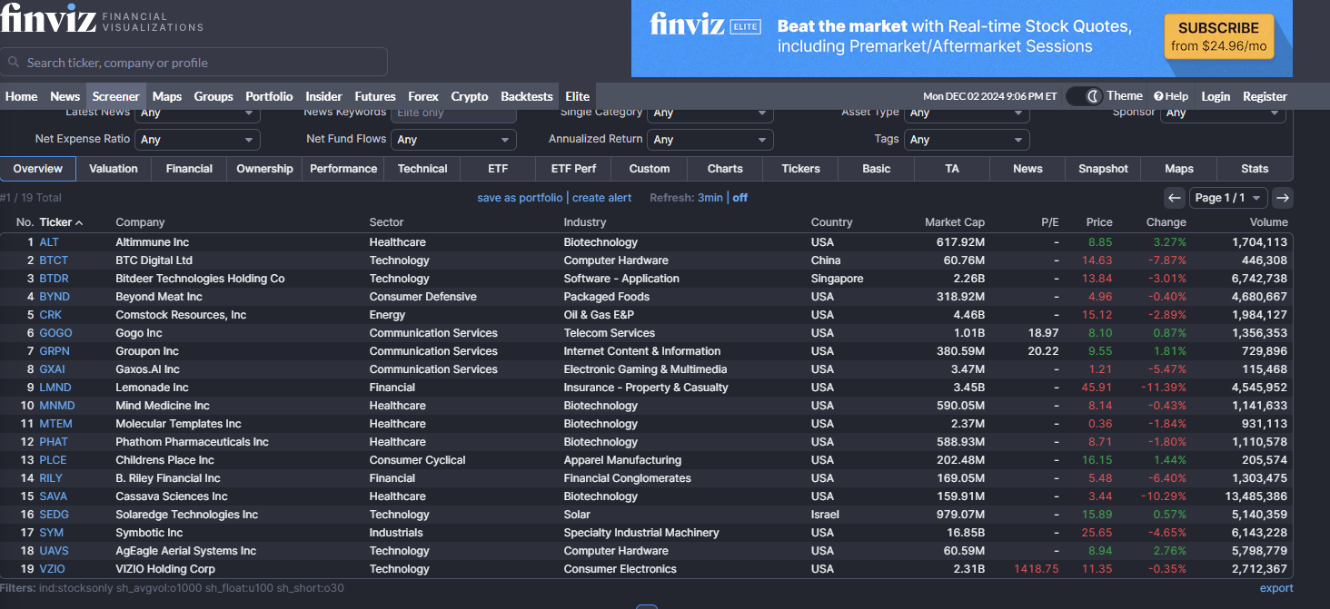The height and width of the screenshot is (609, 1330).
Task: Open the Maps menu item
Action: (167, 96)
